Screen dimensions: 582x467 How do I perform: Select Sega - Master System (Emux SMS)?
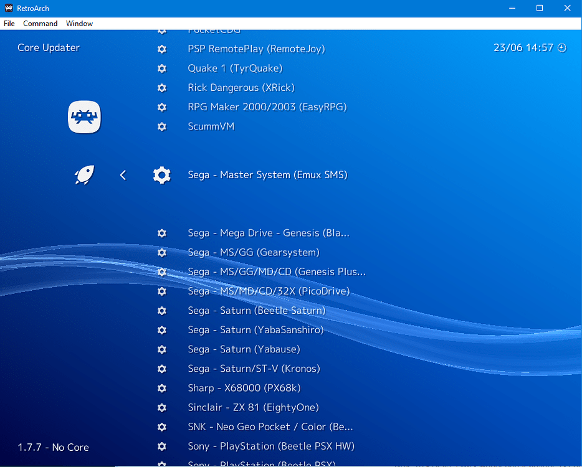pos(267,175)
